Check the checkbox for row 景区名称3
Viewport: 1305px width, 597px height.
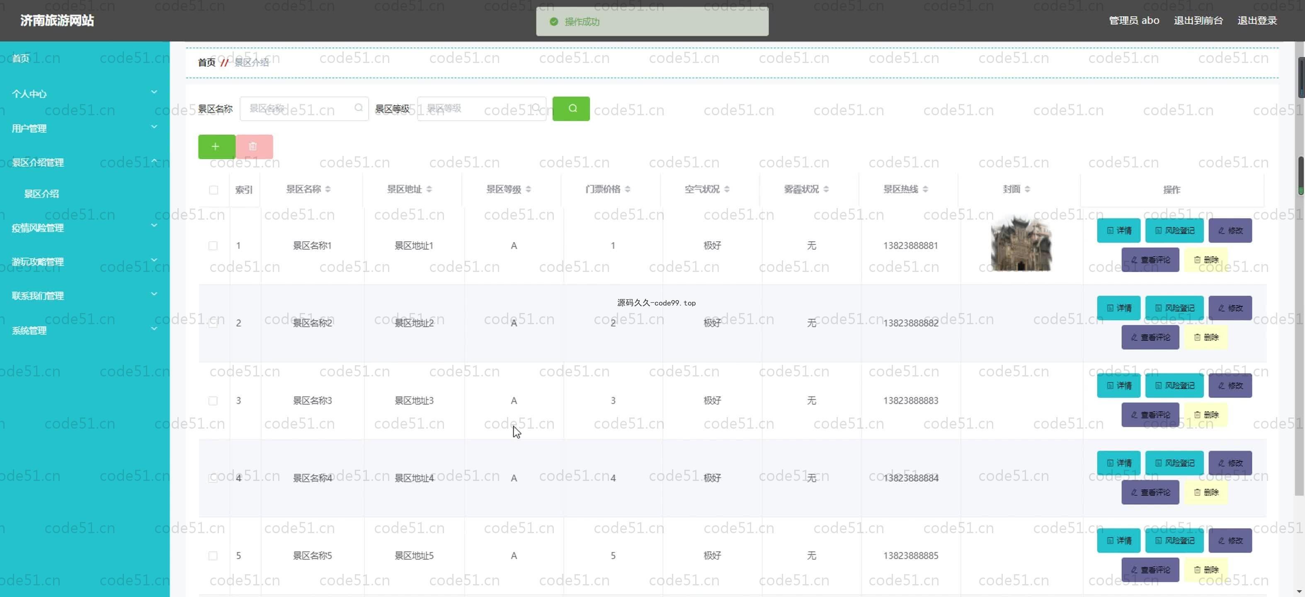click(213, 401)
